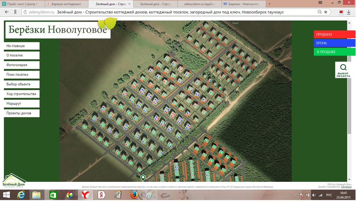Viewport: 356px width, 201px height.
Task: Click the location pin marker on the map
Action: point(143,178)
